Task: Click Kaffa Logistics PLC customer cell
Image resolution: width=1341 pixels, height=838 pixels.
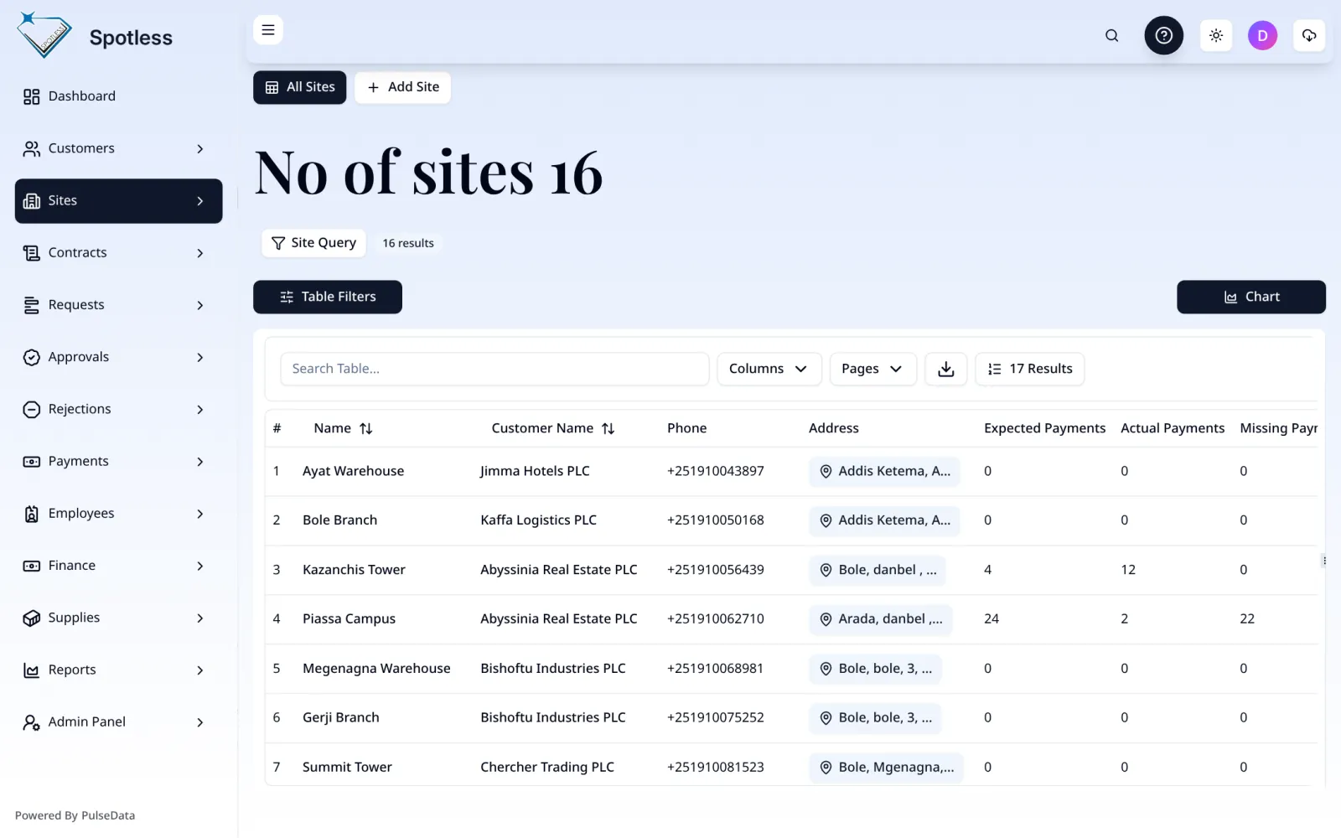Action: [538, 520]
